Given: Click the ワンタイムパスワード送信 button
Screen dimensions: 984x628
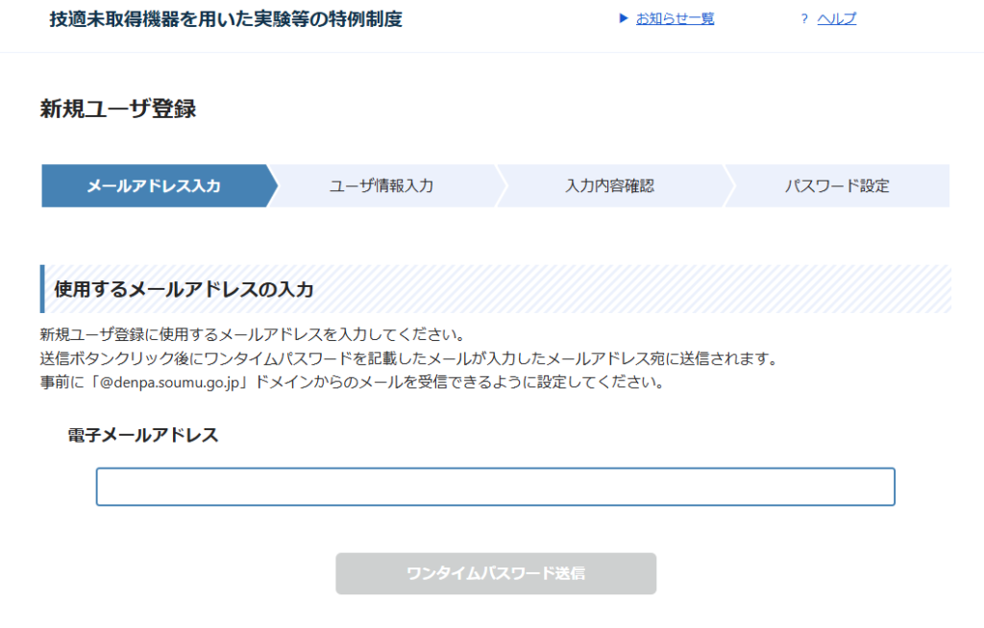Looking at the screenshot, I should [496, 573].
